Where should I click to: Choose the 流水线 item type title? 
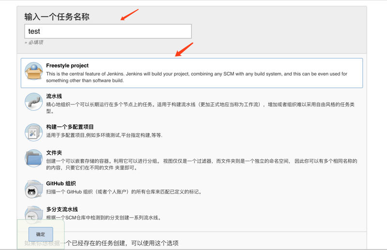coord(54,96)
